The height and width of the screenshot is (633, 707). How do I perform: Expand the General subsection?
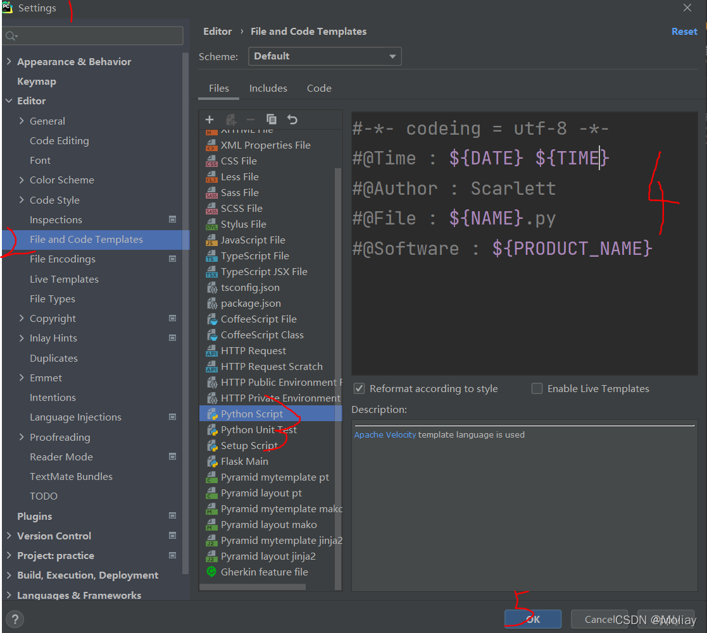click(21, 121)
